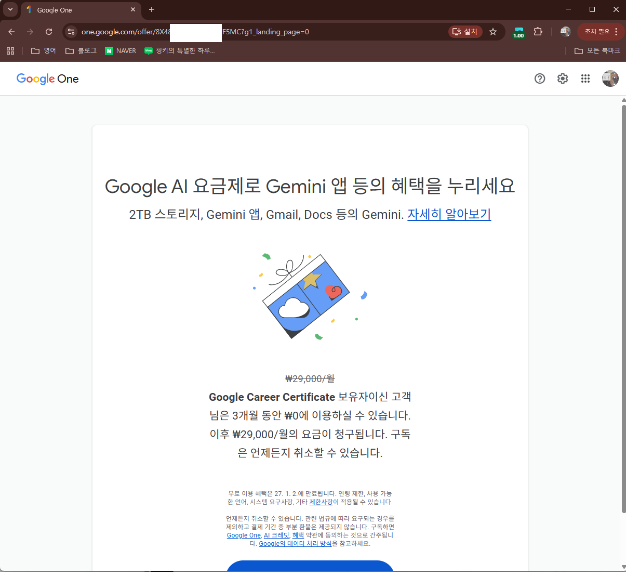Viewport: 626px width, 576px height.
Task: Go back to previous page
Action: (x=11, y=32)
